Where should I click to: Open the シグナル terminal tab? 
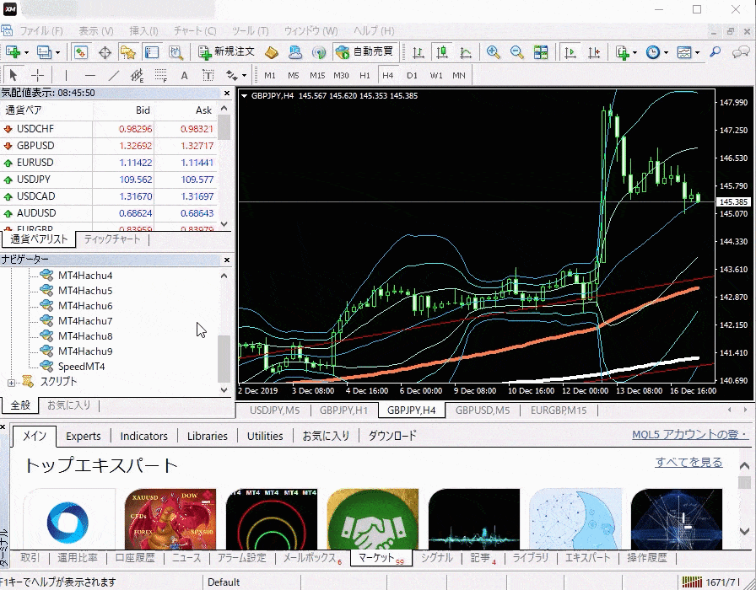[437, 558]
